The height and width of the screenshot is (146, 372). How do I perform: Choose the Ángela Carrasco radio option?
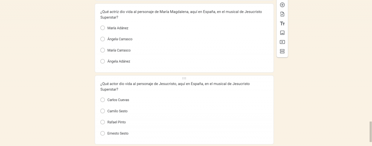coord(102,39)
